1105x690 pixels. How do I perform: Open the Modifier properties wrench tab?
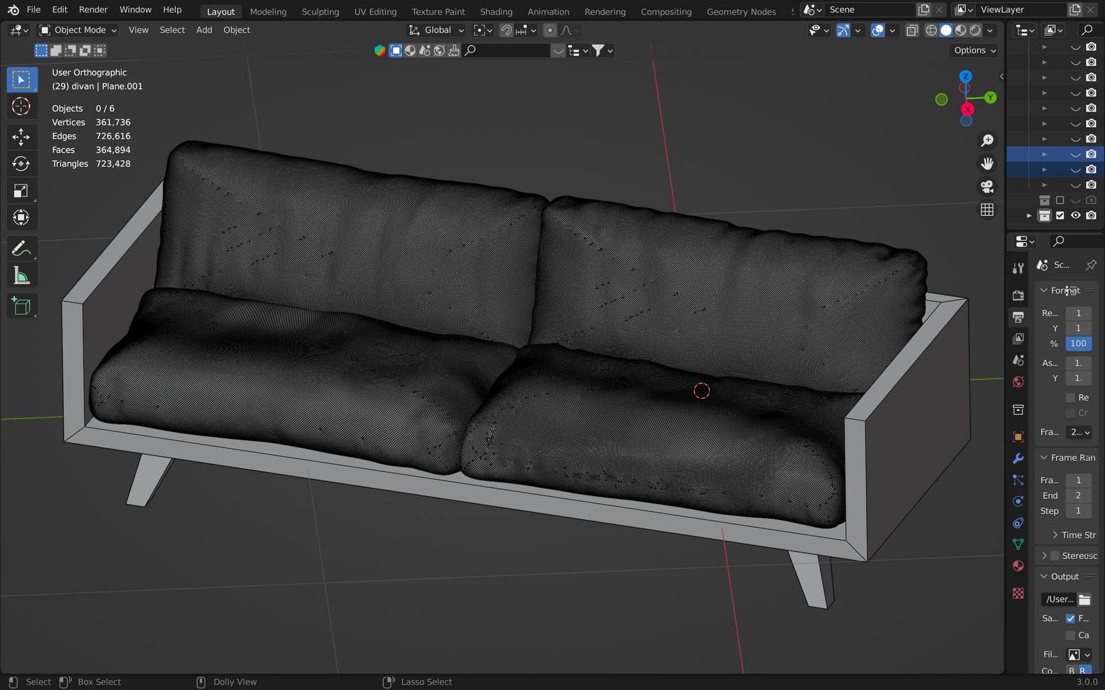coord(1018,459)
